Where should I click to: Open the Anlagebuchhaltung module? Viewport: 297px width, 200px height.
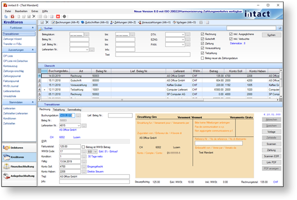click(19, 176)
